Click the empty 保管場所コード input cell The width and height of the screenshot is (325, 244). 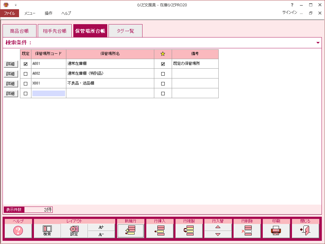point(49,93)
